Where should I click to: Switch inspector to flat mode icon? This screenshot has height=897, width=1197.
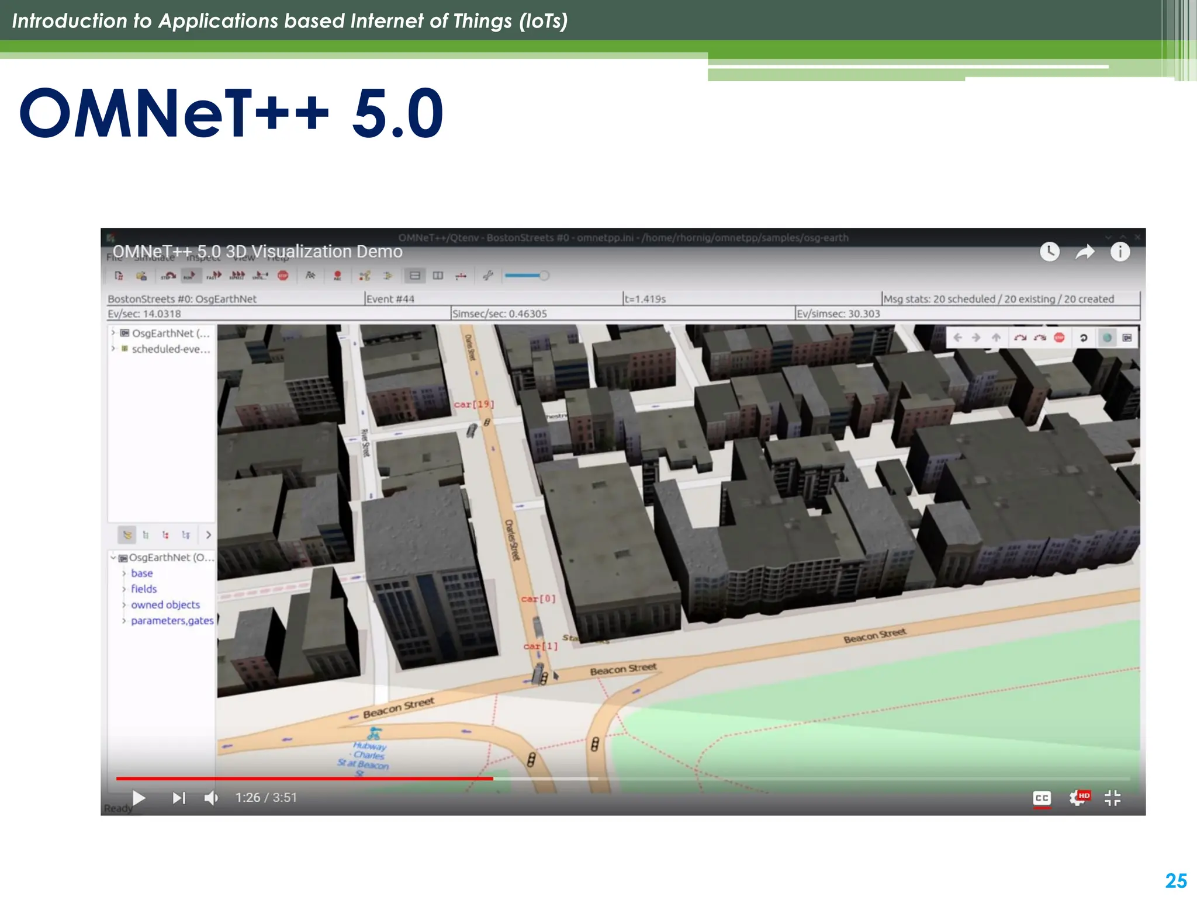pos(146,534)
